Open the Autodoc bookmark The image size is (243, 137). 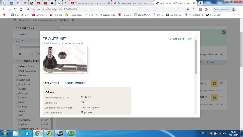pyautogui.click(x=56, y=15)
